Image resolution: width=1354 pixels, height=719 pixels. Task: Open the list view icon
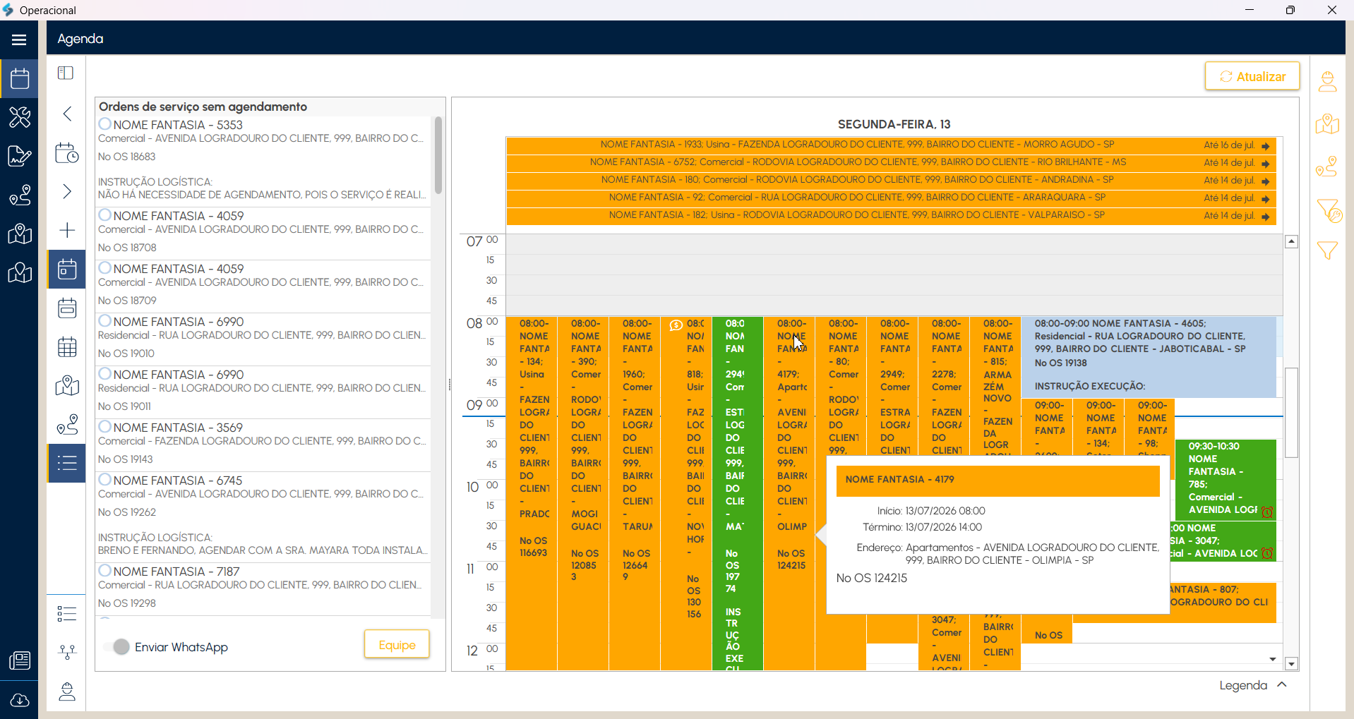click(x=67, y=463)
